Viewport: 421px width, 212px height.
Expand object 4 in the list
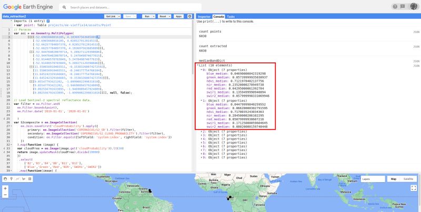click(202, 139)
